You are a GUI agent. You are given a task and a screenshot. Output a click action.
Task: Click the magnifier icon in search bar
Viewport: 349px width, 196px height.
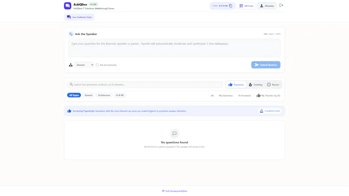pos(71,84)
